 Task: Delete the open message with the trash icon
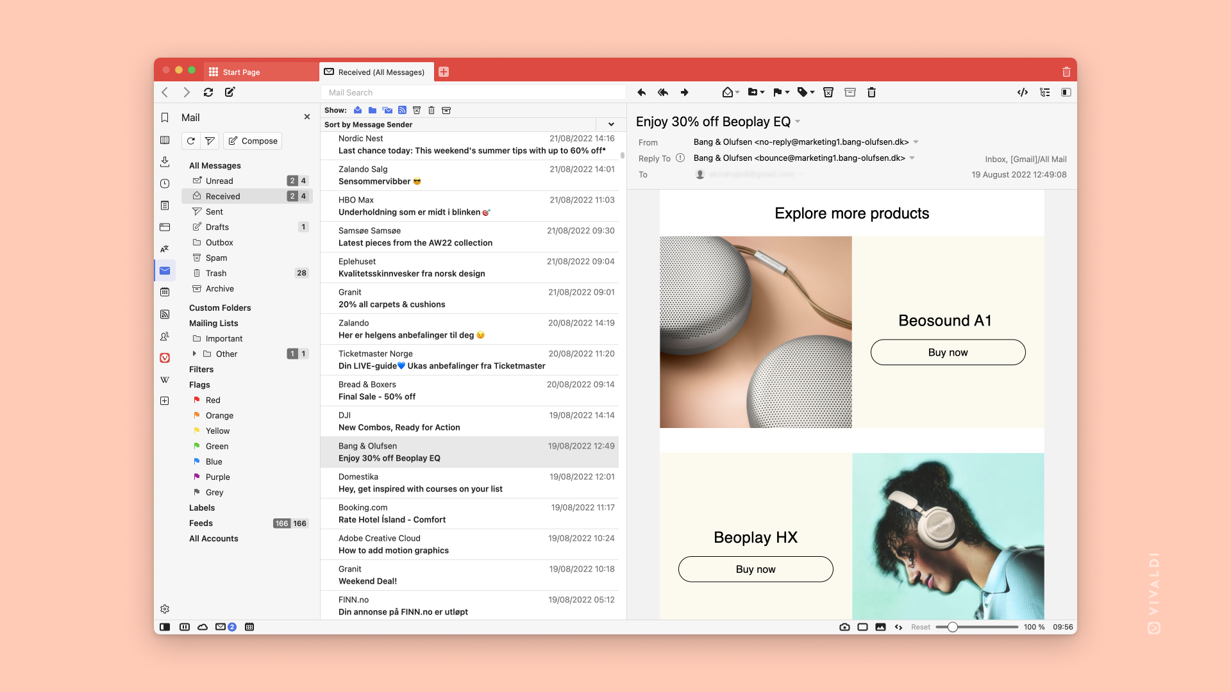[871, 92]
